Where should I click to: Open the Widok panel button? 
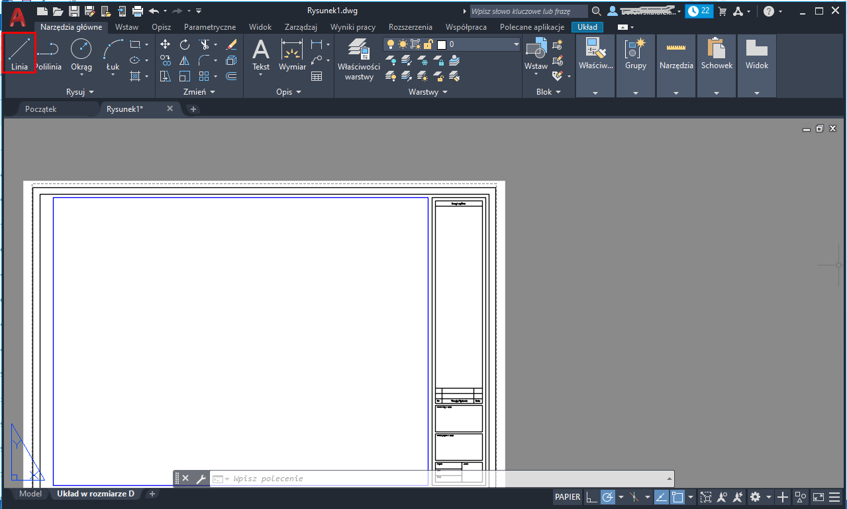[x=757, y=66]
